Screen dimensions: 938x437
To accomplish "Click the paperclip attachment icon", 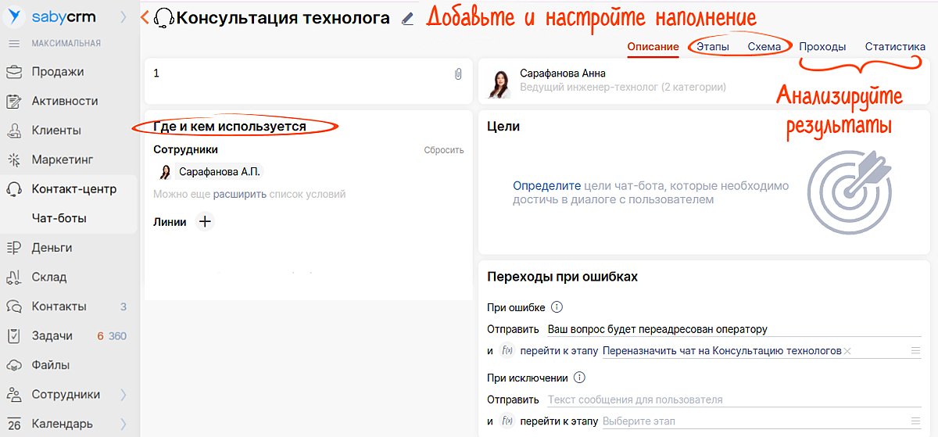I will pos(458,74).
